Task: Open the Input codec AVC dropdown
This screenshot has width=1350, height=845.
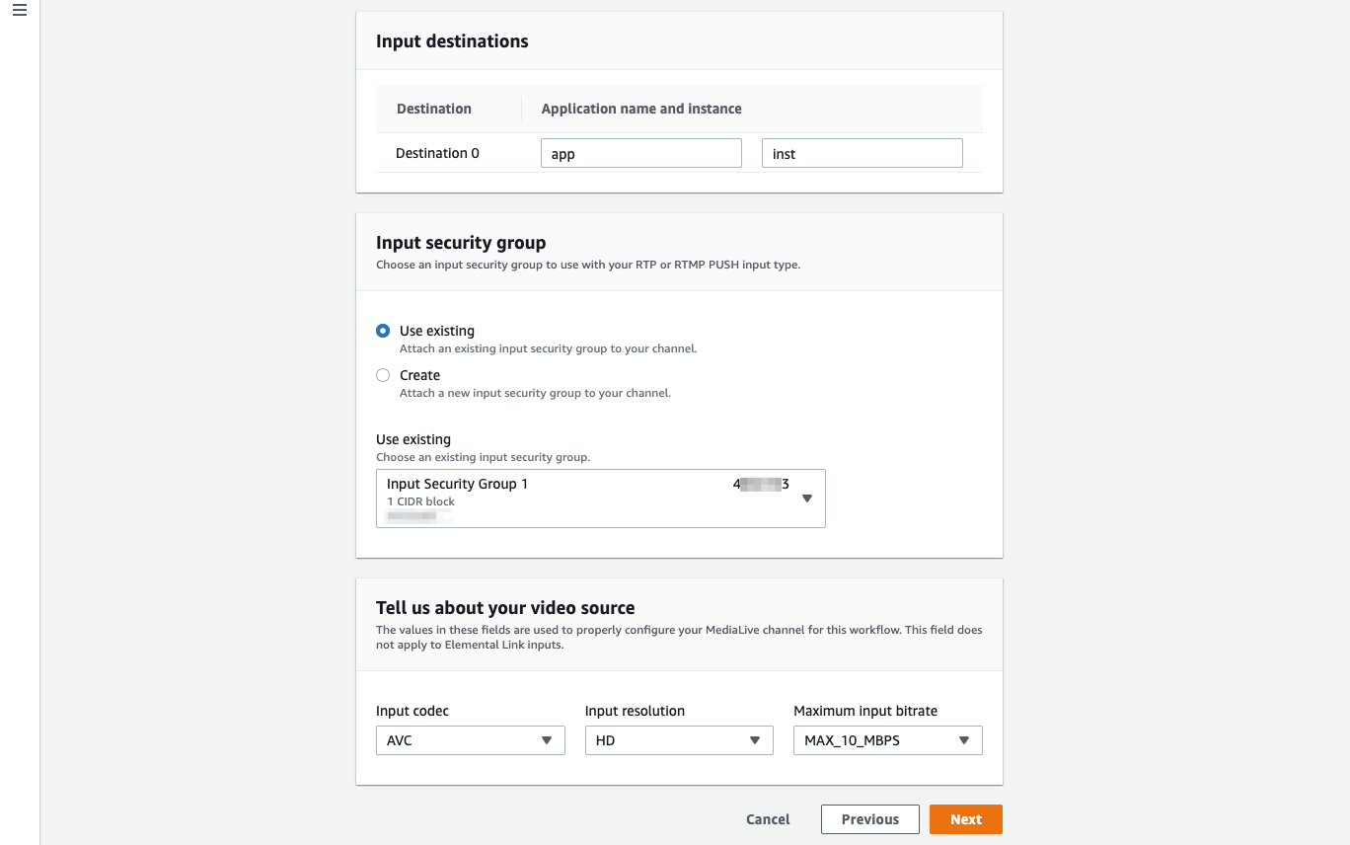Action: (470, 740)
